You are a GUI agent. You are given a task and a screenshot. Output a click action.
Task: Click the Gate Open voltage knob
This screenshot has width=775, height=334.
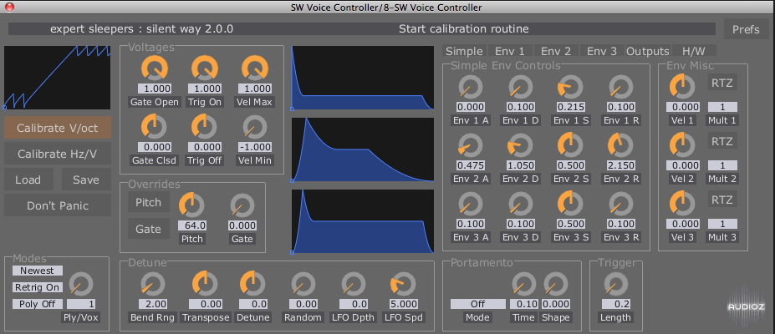pos(154,68)
